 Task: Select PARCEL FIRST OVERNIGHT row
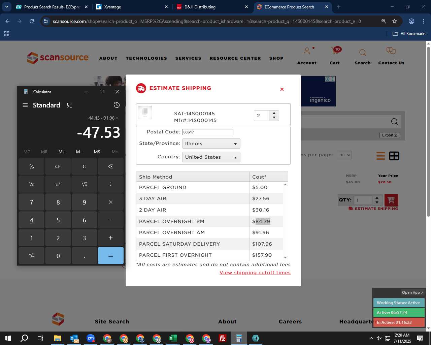[x=209, y=255]
